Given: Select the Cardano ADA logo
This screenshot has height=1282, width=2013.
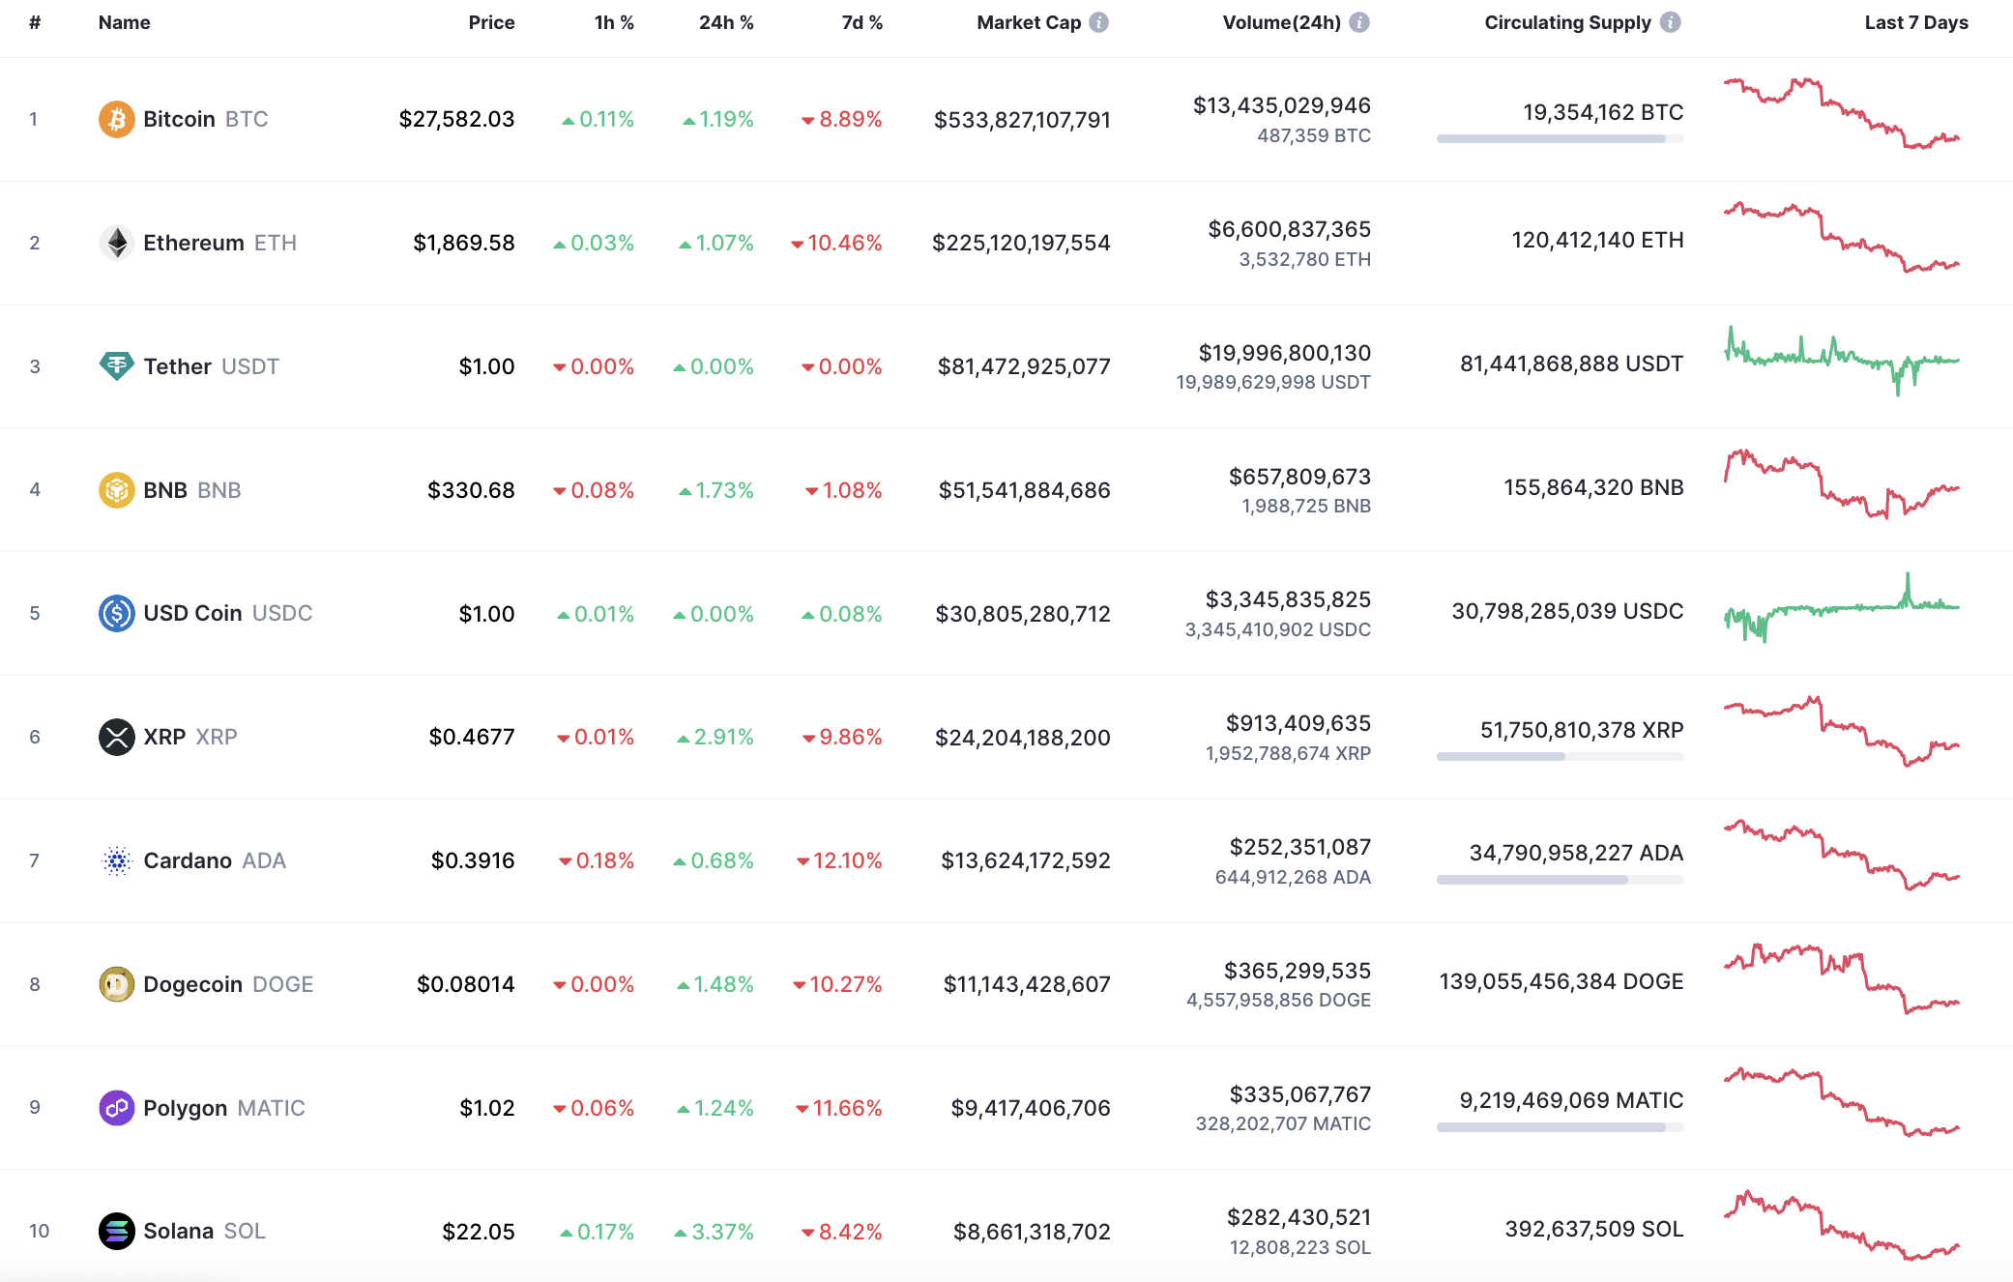Looking at the screenshot, I should (116, 860).
